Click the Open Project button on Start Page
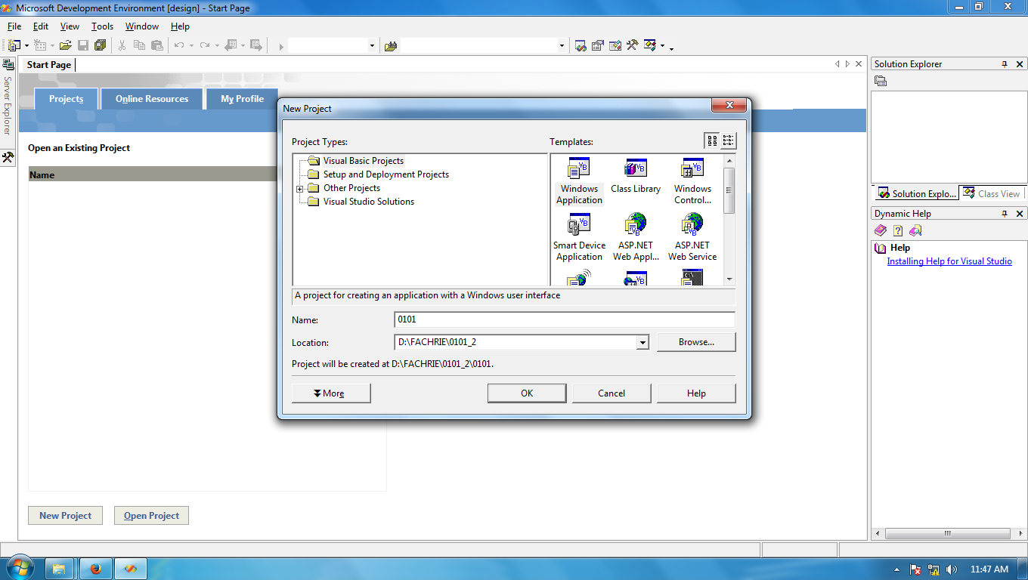This screenshot has width=1028, height=580. (151, 516)
